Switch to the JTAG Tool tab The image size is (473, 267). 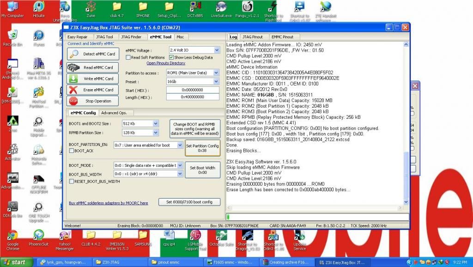[x=105, y=37]
